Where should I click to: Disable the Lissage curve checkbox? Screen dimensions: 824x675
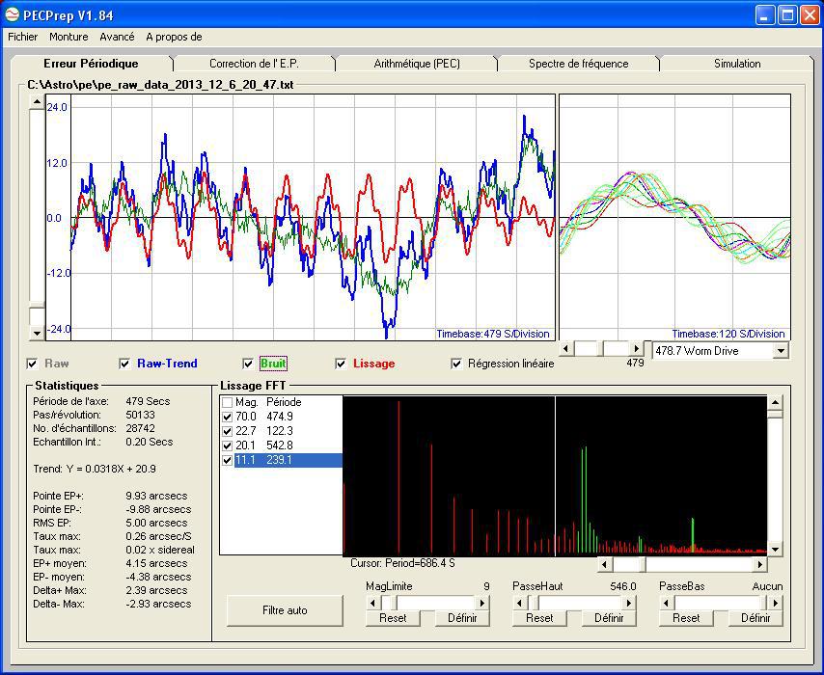coord(341,364)
